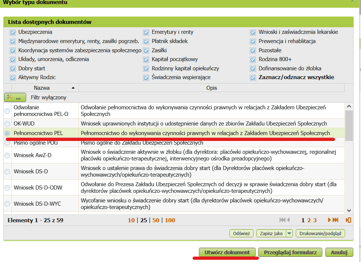
Task: Toggle Aktywny Rodzic checkbox
Action: (13, 78)
